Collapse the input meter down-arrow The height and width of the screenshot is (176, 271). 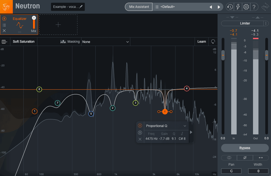click(232, 17)
